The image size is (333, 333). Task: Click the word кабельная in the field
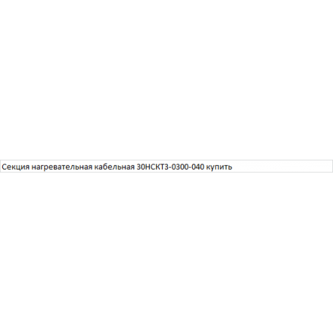point(114,166)
